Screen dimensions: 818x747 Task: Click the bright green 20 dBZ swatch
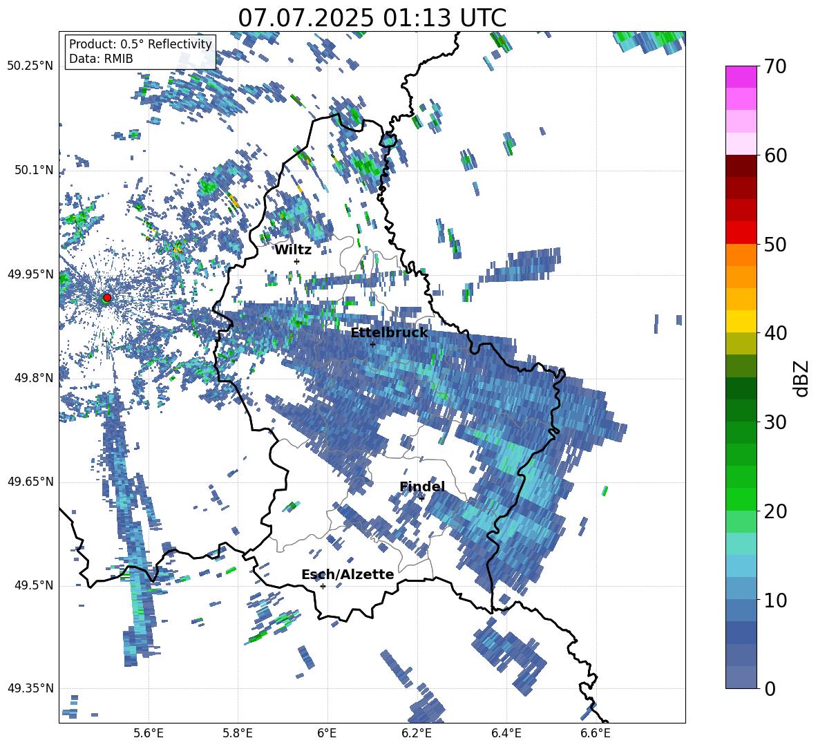741,499
